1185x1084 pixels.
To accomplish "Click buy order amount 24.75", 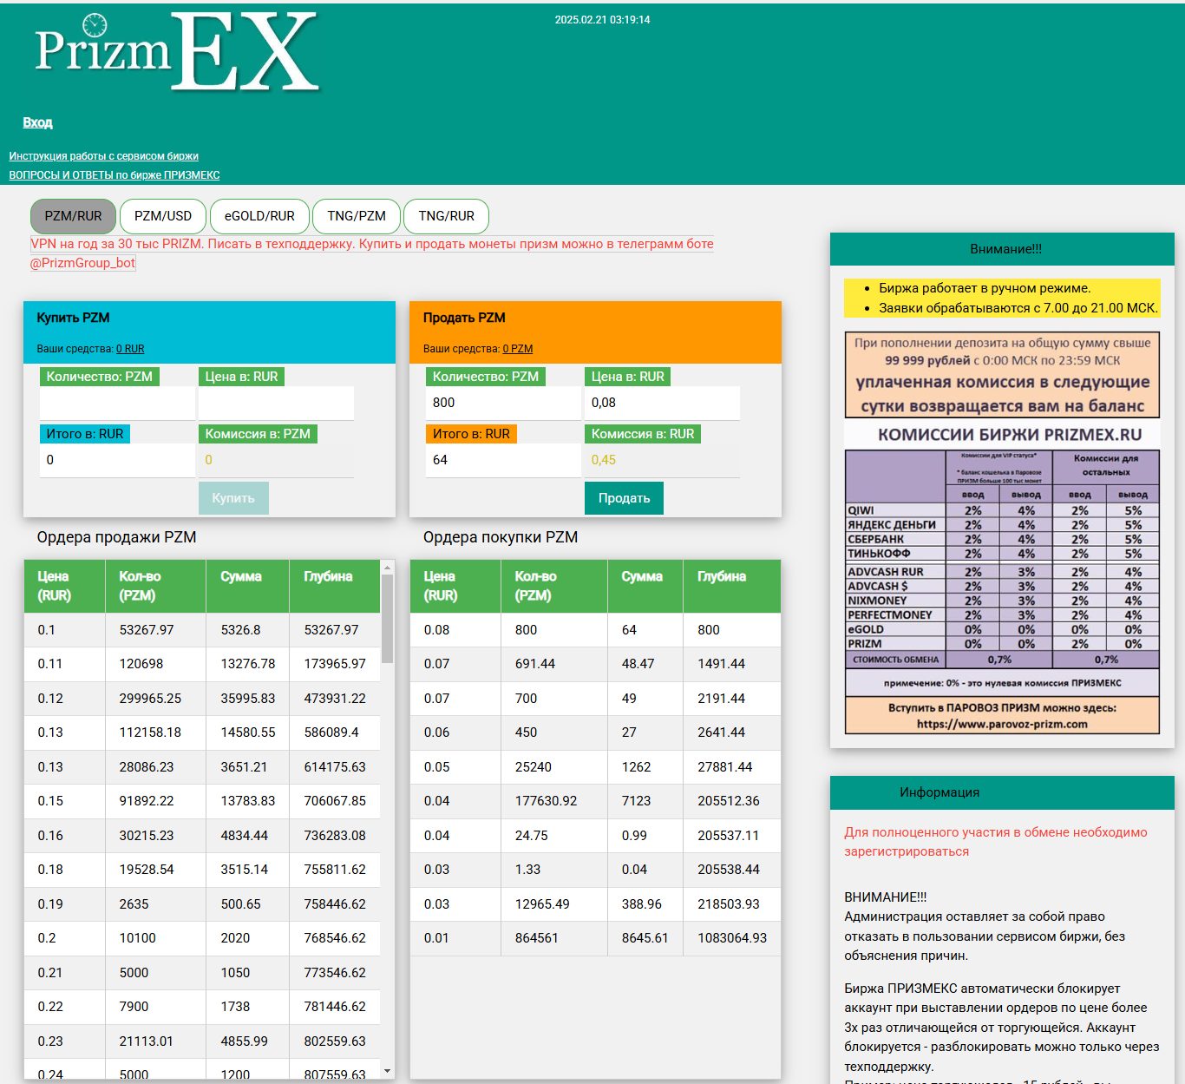I will click(531, 836).
